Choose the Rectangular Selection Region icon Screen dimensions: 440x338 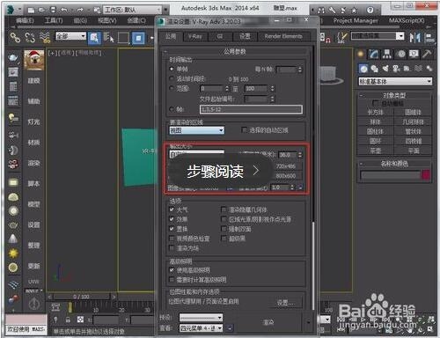[x=123, y=38]
